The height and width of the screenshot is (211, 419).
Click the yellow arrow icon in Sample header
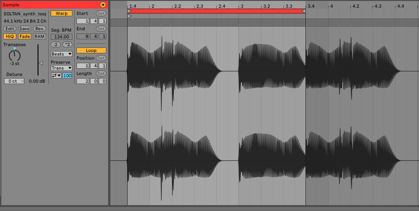(103, 5)
